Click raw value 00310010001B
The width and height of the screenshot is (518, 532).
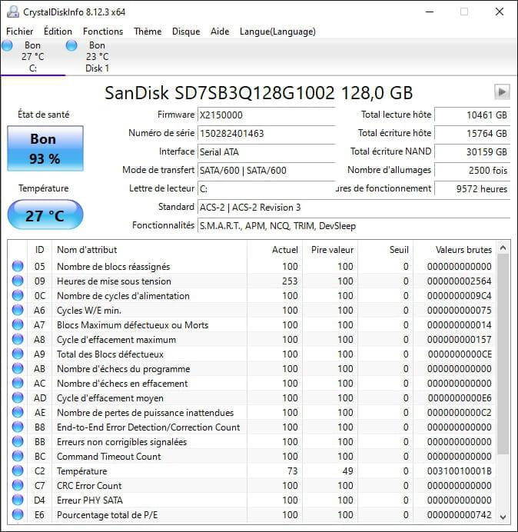[459, 471]
